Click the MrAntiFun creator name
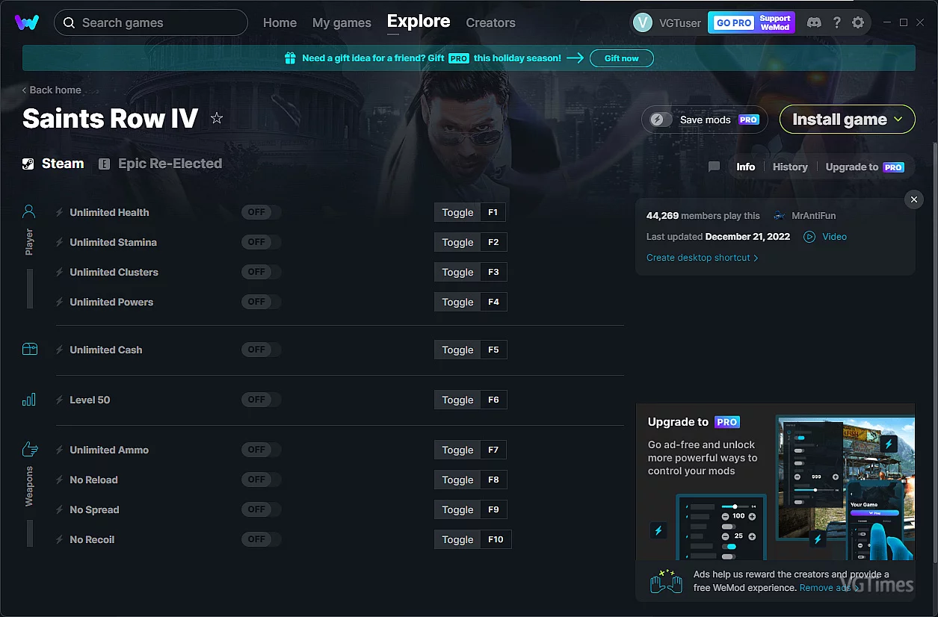The height and width of the screenshot is (617, 938). click(x=814, y=215)
